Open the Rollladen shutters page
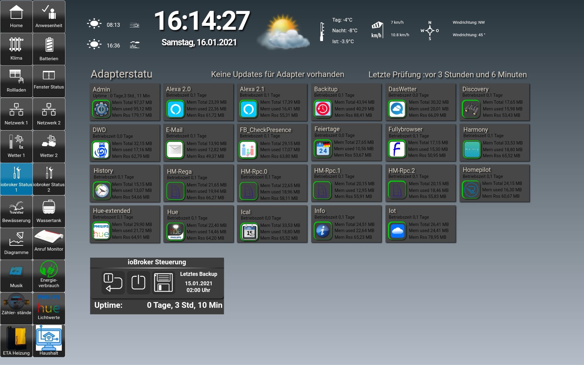The image size is (584, 365). (x=16, y=82)
